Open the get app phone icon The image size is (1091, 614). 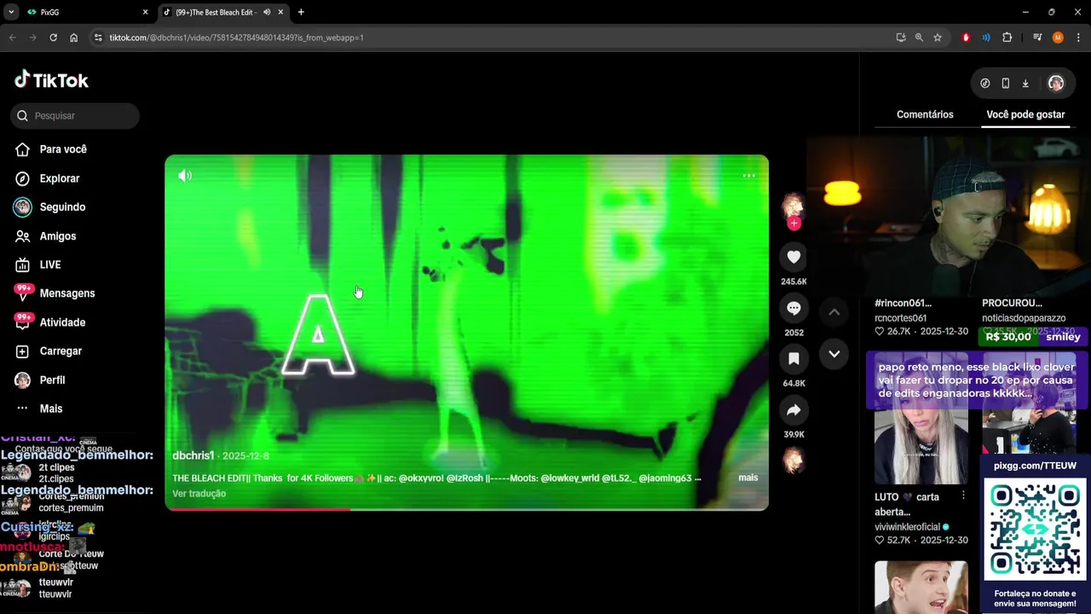[1006, 84]
